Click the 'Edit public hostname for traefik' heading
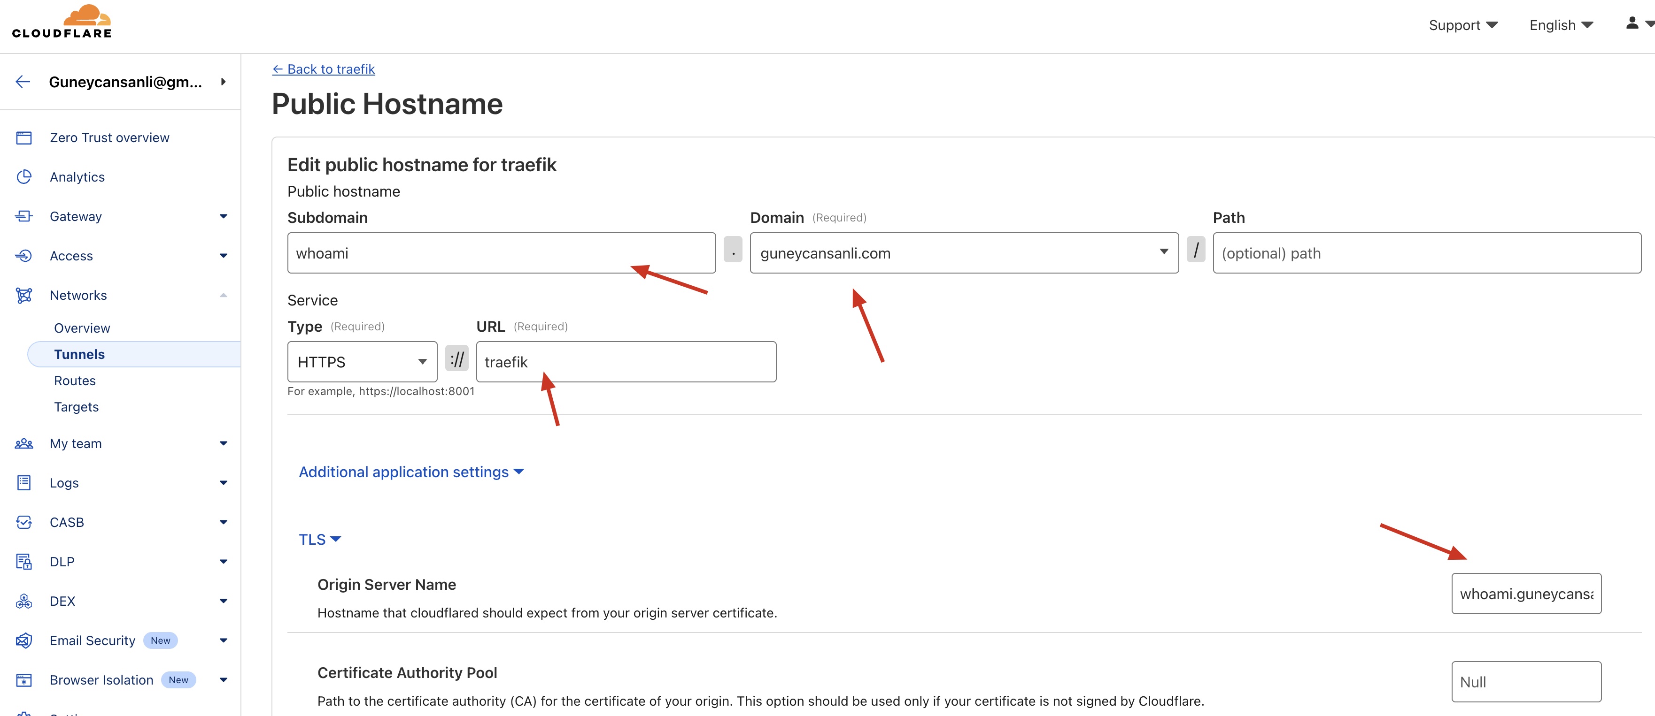 click(421, 165)
